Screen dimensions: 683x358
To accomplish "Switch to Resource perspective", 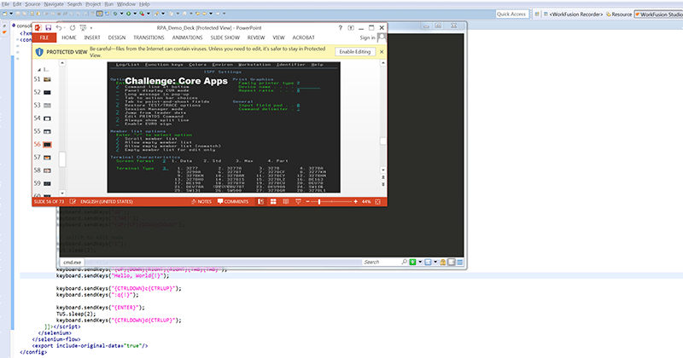I will click(619, 14).
